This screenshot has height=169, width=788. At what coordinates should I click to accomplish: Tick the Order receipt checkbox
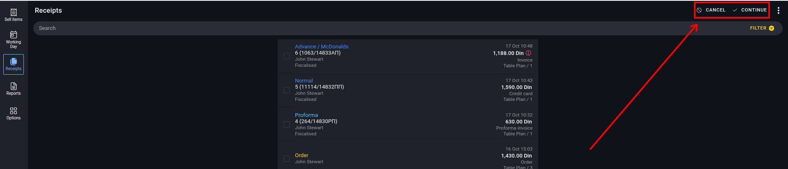[x=286, y=158]
